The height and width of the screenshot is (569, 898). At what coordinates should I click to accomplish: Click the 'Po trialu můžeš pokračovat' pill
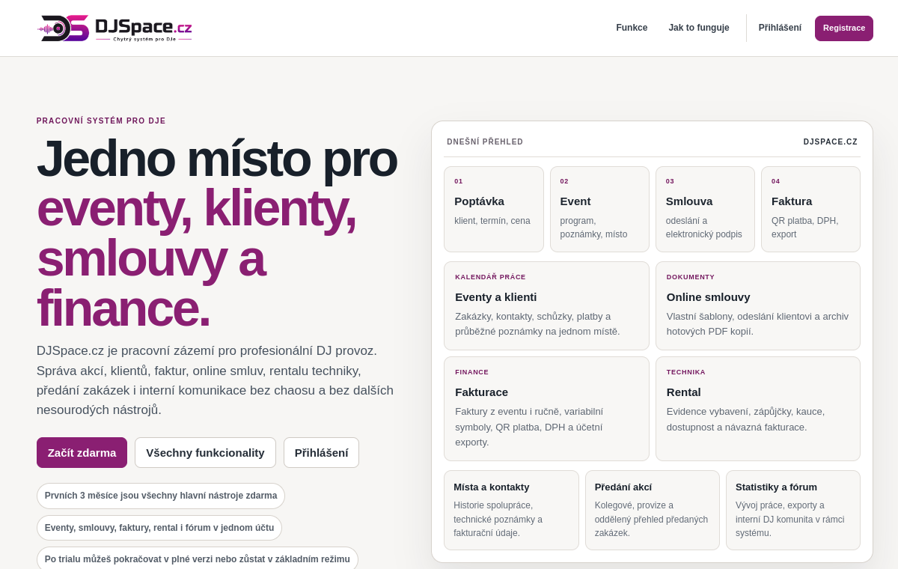[198, 559]
